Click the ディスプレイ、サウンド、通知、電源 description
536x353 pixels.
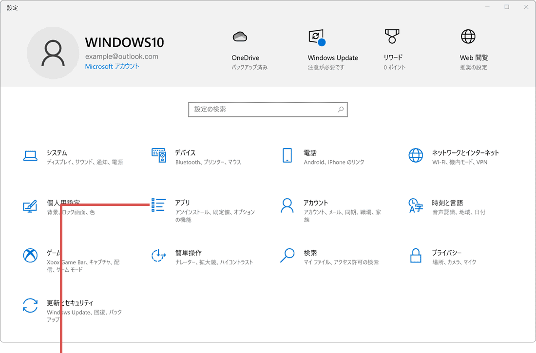[x=85, y=162]
